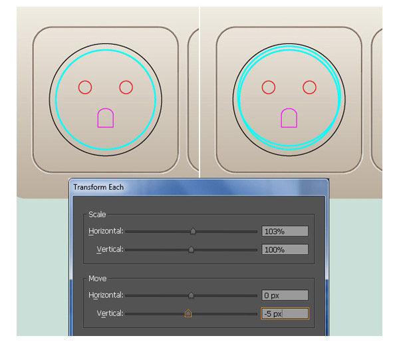Viewport: 399px width, 348px height.
Task: Select right red circle in right socket
Action: [x=309, y=87]
